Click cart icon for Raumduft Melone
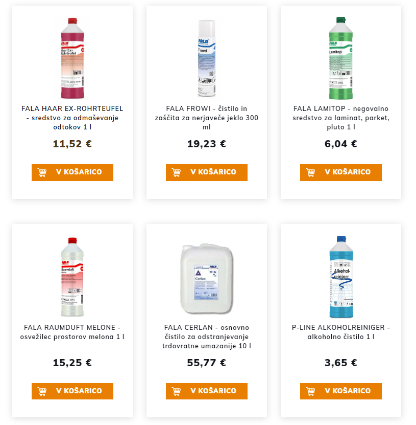The height and width of the screenshot is (425, 416). coord(42,391)
